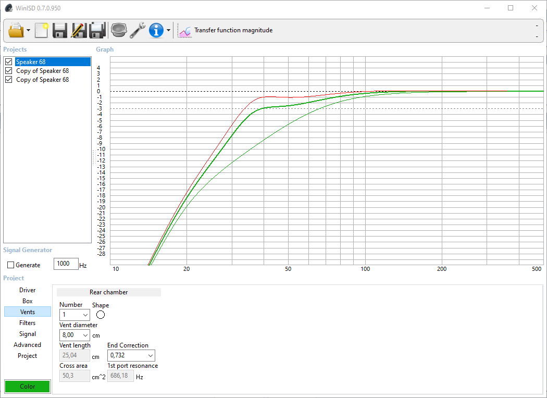Image resolution: width=547 pixels, height=398 pixels.
Task: Toggle the last Copy of Speaker 68 checkbox
Action: click(x=9, y=80)
